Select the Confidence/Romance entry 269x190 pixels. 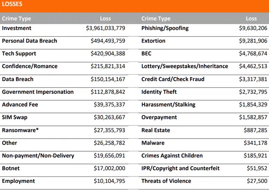click(x=30, y=66)
